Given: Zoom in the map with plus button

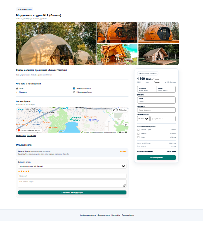Looking at the screenshot, I should click(x=126, y=116).
